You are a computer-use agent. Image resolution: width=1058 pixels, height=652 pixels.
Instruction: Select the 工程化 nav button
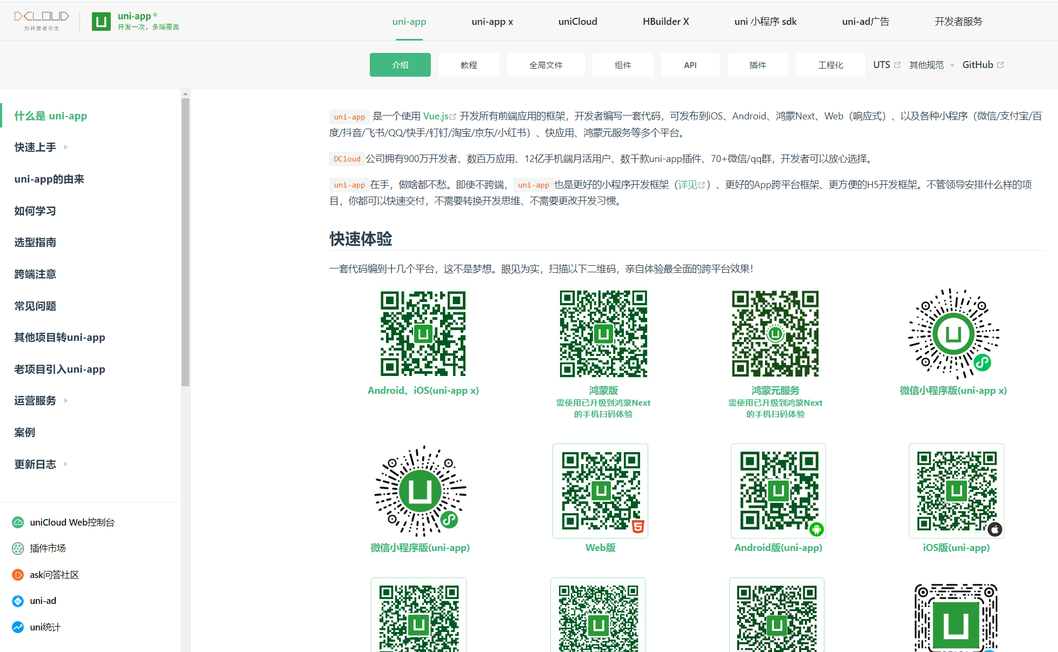(x=830, y=65)
